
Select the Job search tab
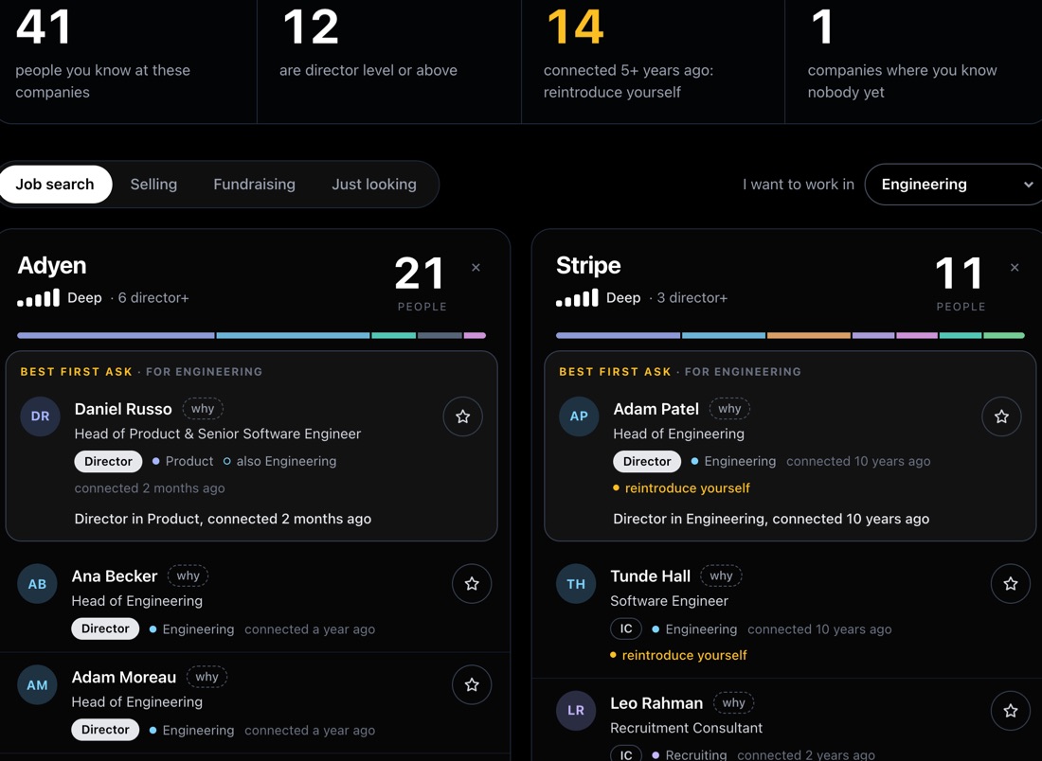coord(55,184)
